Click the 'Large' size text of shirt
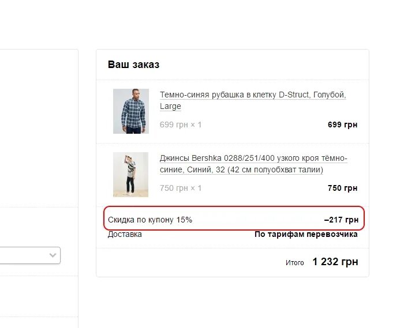The height and width of the screenshot is (328, 404). tap(170, 106)
